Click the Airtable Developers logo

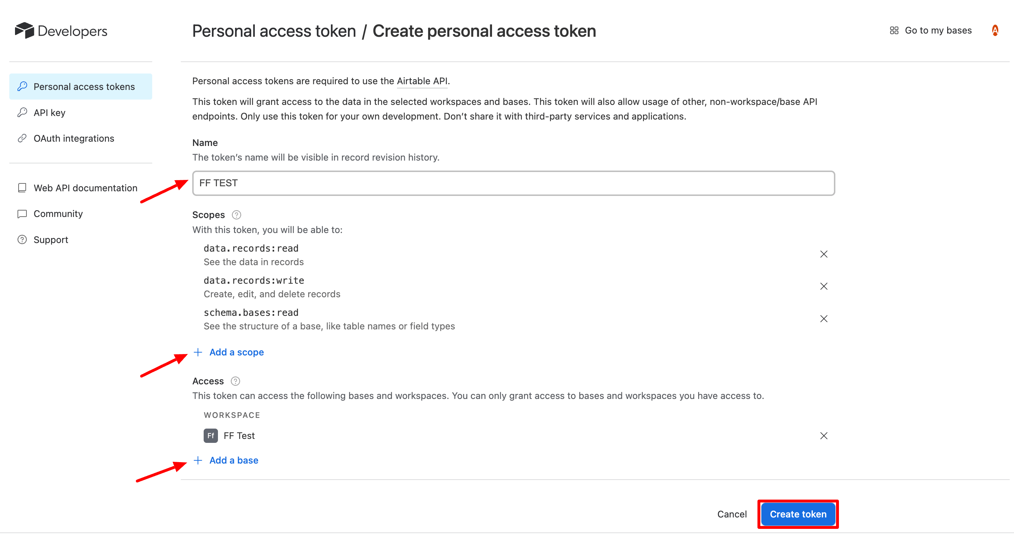pos(61,31)
